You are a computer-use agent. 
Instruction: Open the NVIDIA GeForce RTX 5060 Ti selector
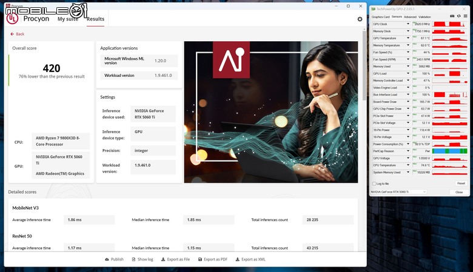(398, 192)
